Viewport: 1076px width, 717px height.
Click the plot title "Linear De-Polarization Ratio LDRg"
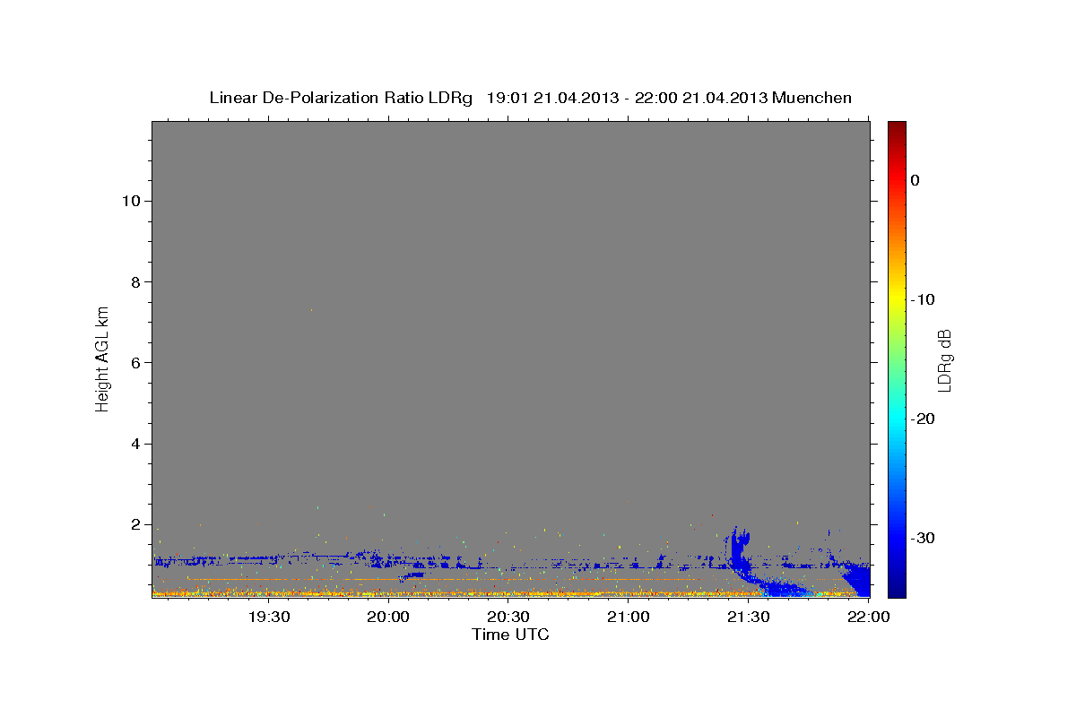pyautogui.click(x=341, y=98)
